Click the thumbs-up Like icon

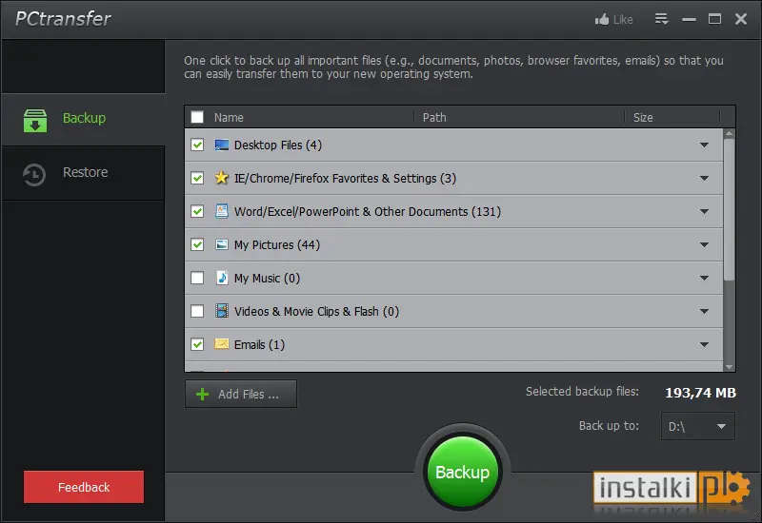tap(602, 19)
